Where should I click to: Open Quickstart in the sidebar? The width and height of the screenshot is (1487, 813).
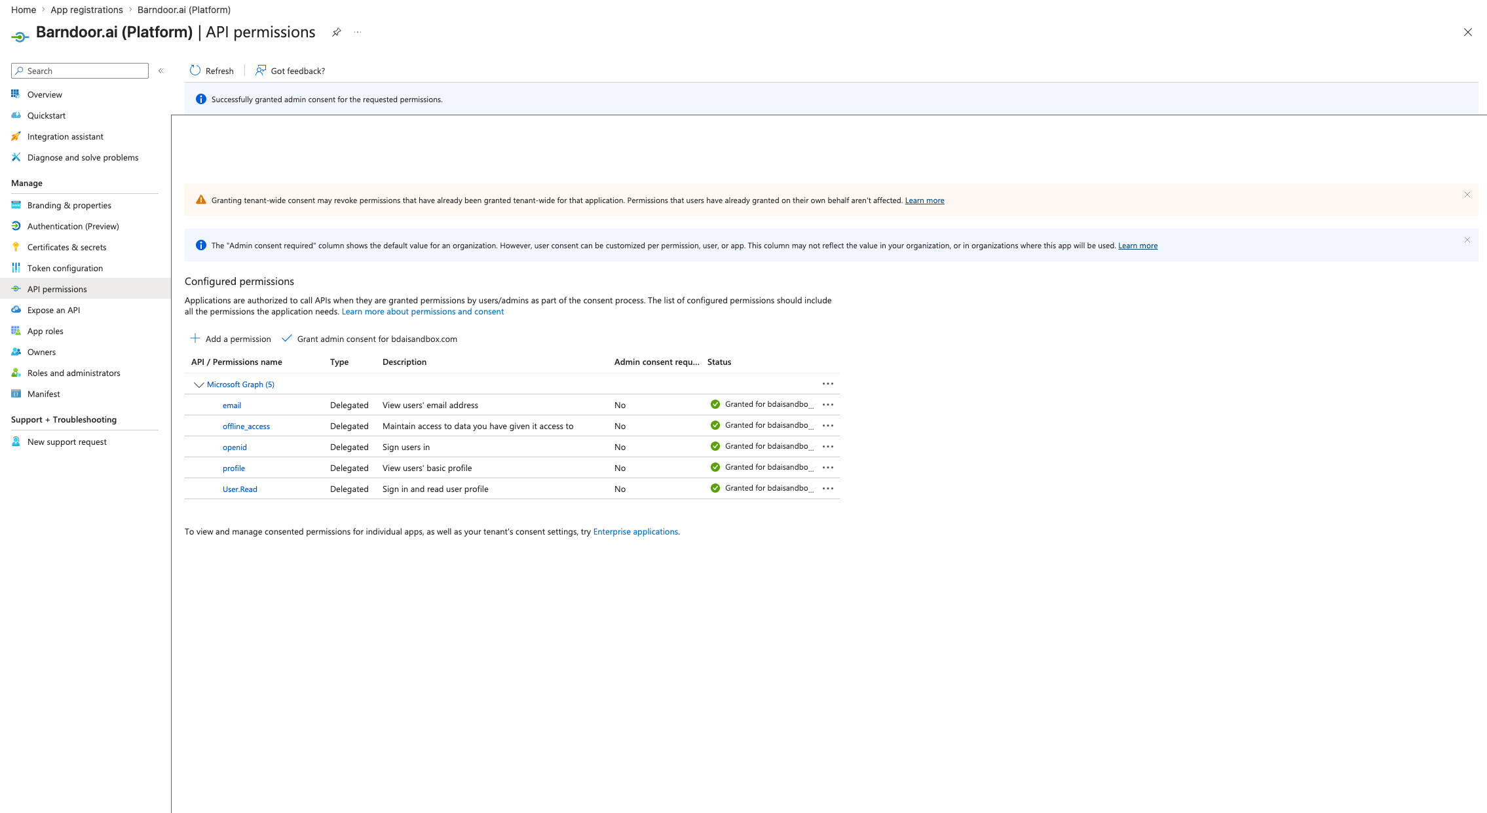[47, 115]
